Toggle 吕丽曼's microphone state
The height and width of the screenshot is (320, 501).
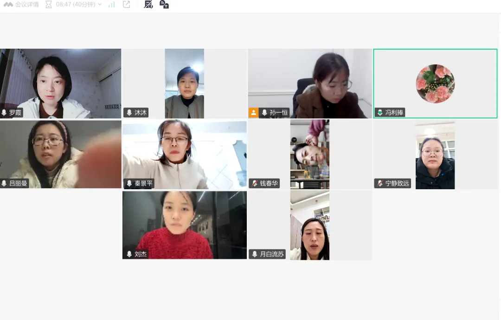coord(5,183)
